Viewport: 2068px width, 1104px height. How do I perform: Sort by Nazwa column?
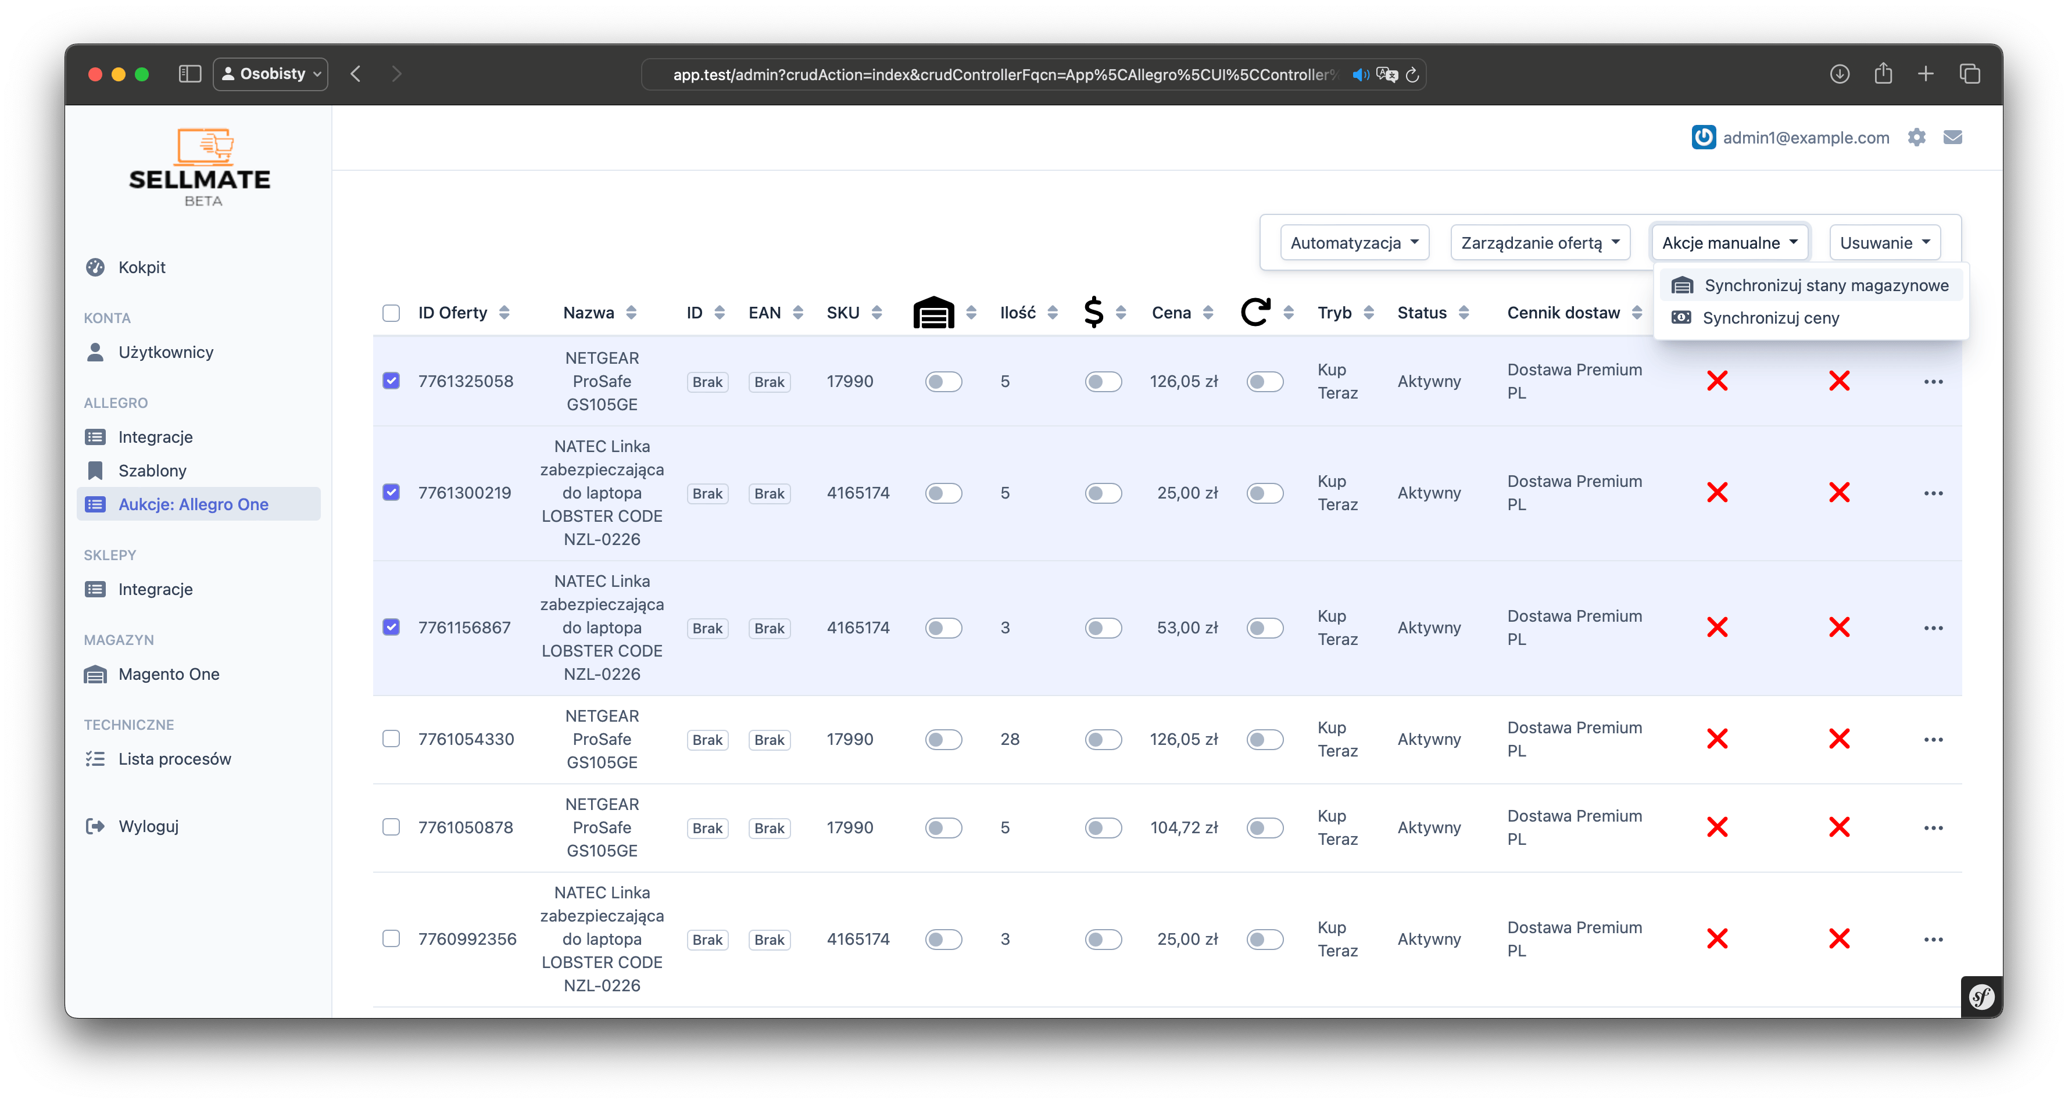point(600,312)
